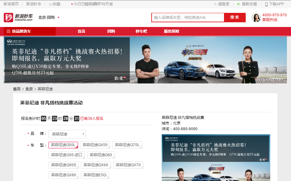Screen dimensions: 291x181
Task: Click the user icon beside 请登录
Action: click(215, 4)
